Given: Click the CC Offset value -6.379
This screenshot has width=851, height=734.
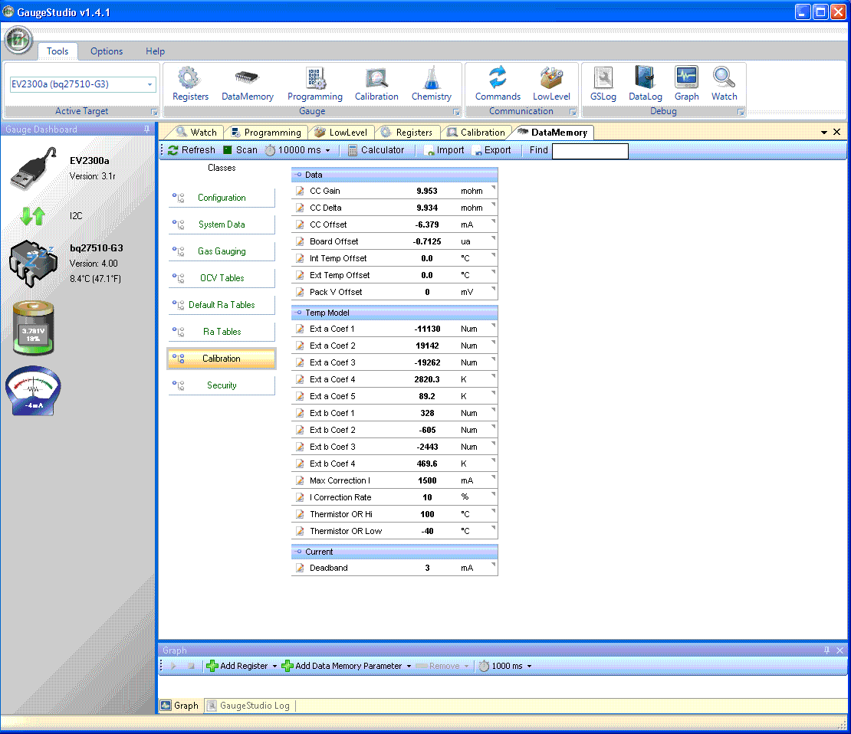Looking at the screenshot, I should coord(427,224).
